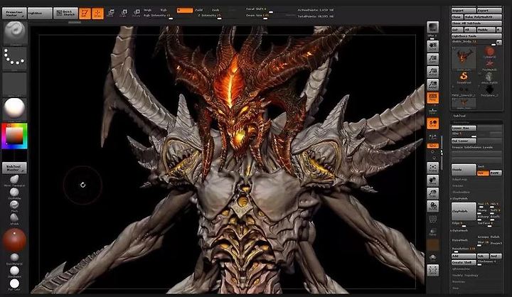Click the Divide geometry button
Viewport: 512px width, 297px height.
[464, 170]
